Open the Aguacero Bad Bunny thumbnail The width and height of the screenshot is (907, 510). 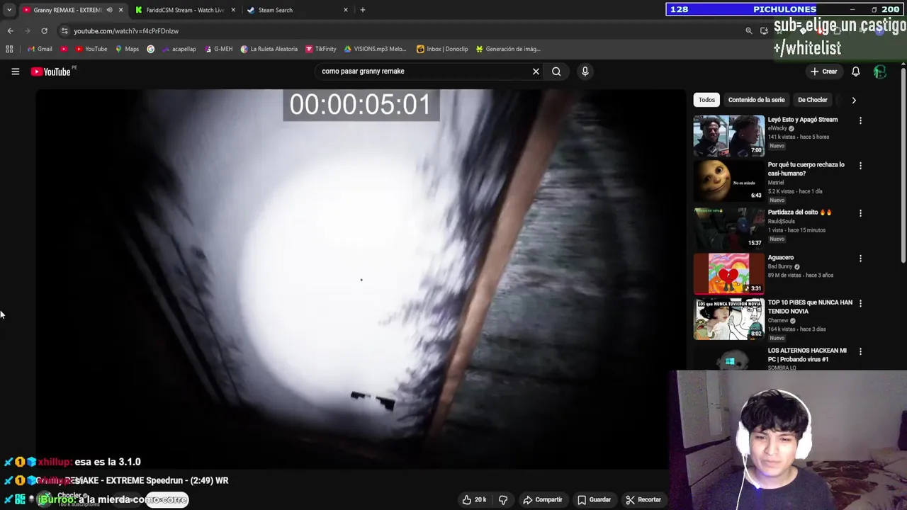click(728, 273)
